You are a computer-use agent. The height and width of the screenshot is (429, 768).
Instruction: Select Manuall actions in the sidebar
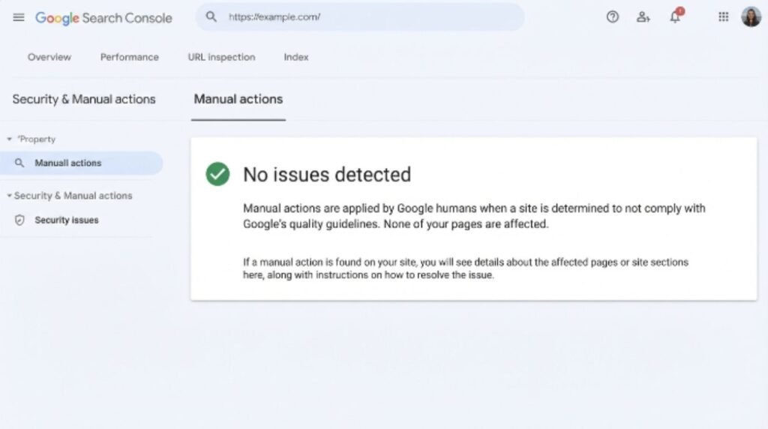pos(81,163)
